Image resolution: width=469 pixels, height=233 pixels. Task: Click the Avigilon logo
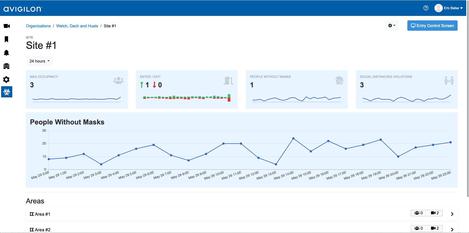tap(23, 9)
